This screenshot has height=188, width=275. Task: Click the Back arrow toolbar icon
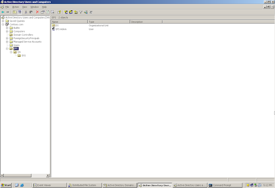(x=3, y=12)
